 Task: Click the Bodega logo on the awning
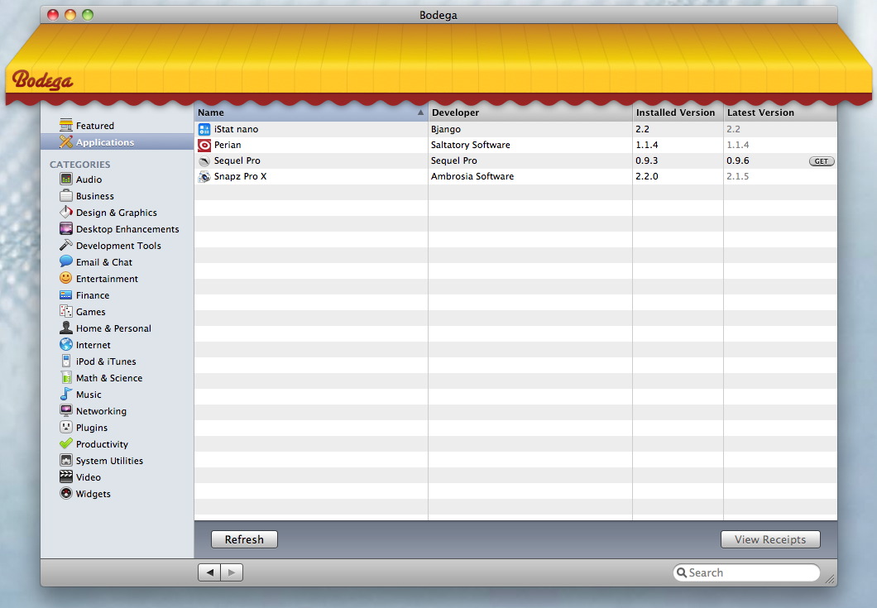tap(42, 79)
